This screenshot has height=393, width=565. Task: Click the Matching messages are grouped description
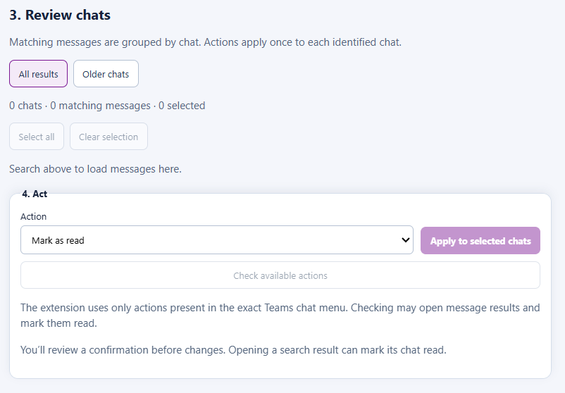(206, 42)
